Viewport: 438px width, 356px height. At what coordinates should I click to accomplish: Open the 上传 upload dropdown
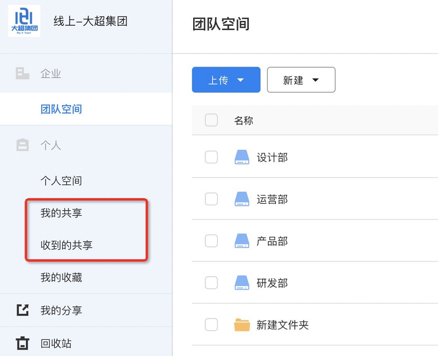point(226,80)
